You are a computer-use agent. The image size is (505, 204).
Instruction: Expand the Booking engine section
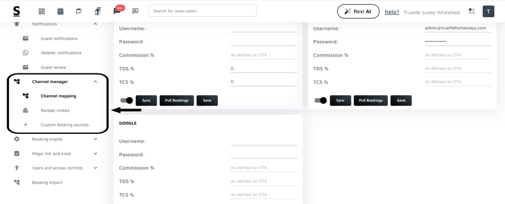point(96,139)
